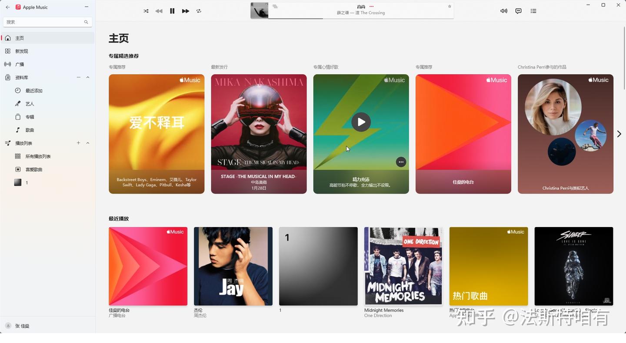Click the playback progress bar
This screenshot has height=343, width=626.
(x=361, y=19)
